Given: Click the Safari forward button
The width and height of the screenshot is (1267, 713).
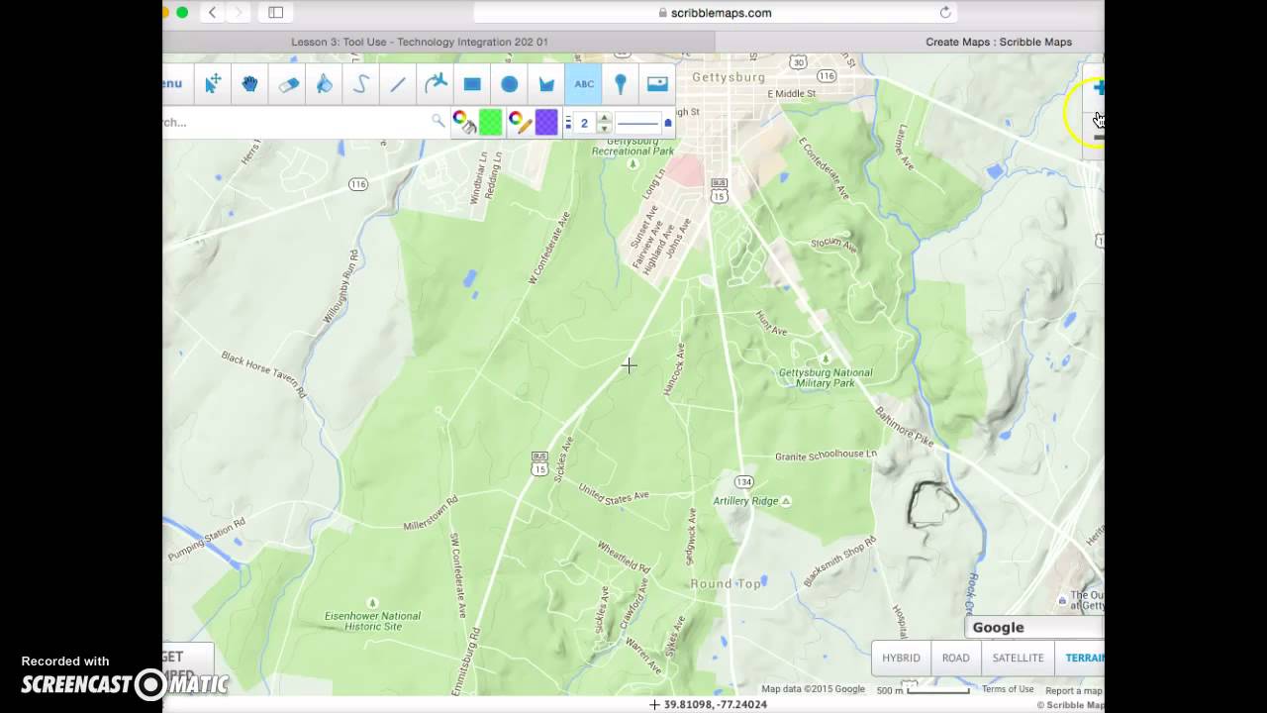Looking at the screenshot, I should click(238, 13).
